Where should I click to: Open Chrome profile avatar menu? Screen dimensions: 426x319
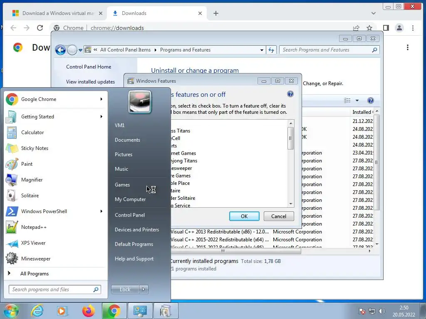[399, 28]
